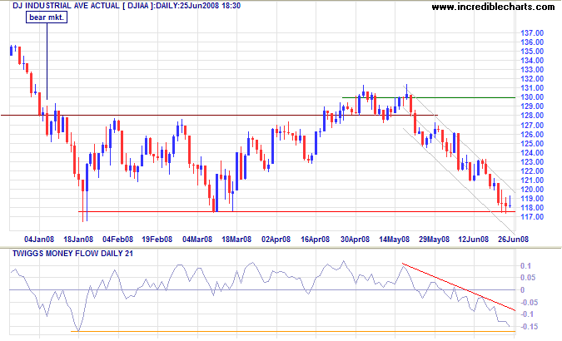This screenshot has height=341, width=562.
Task: Select the 122.00 price axis label
Action: point(532,171)
